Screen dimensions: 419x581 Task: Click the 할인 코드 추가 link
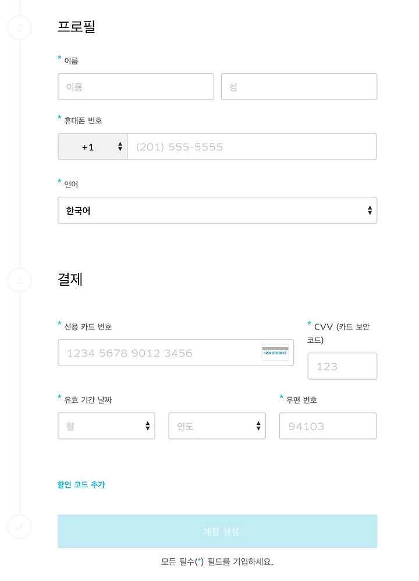[x=81, y=484]
